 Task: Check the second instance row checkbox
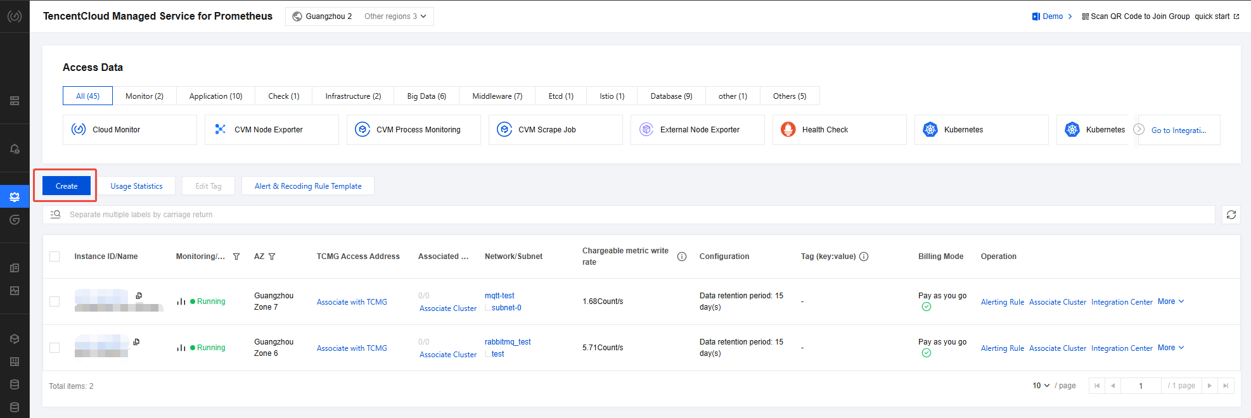55,348
